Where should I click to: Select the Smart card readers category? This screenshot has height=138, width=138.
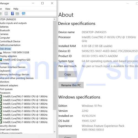pos(9,129)
